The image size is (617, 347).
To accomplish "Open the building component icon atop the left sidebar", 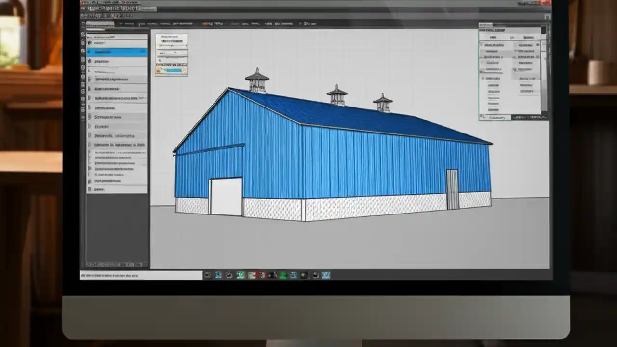I will click(x=89, y=43).
